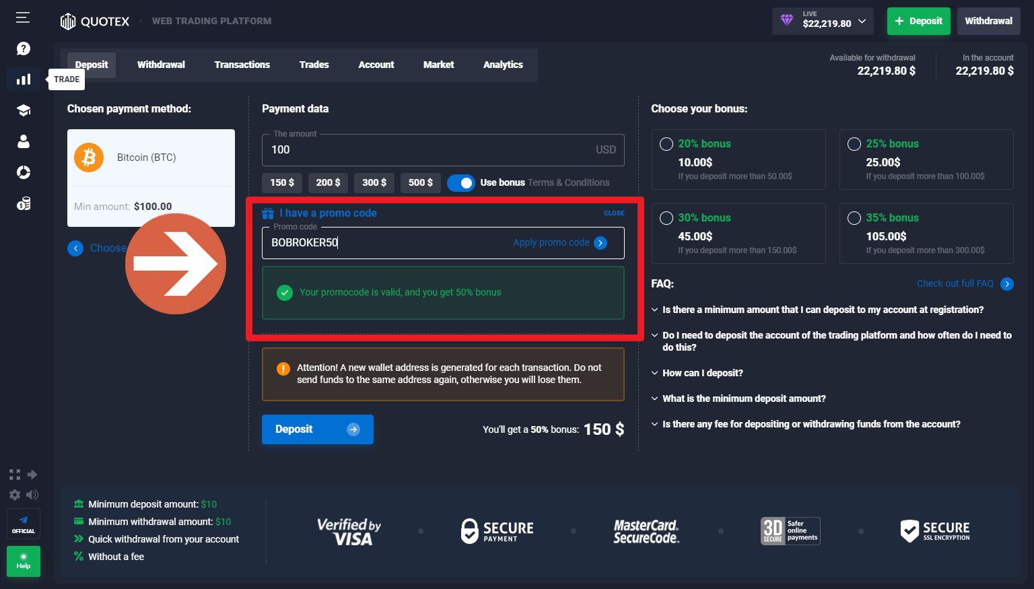Open the analytics donut-chart icon
The width and height of the screenshot is (1034, 589).
tap(23, 172)
